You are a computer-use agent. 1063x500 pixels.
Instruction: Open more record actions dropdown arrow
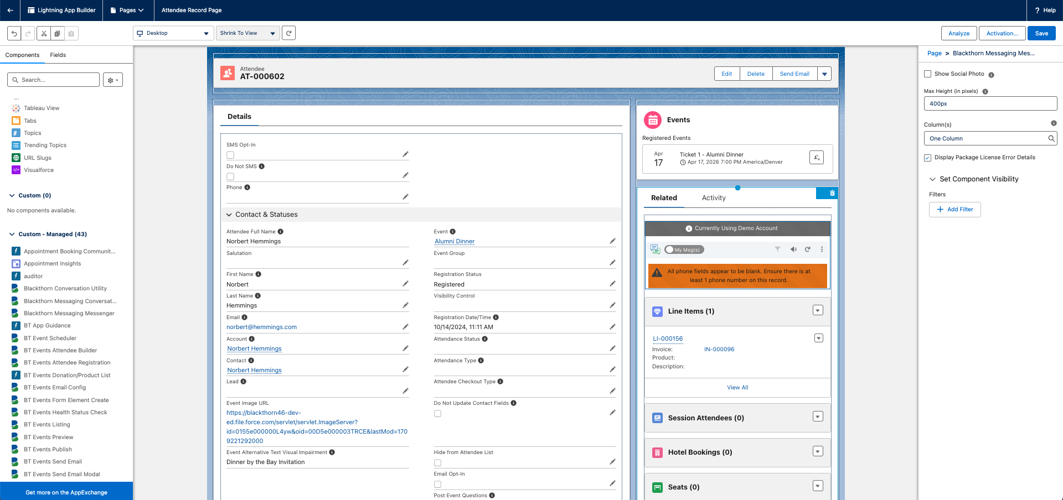824,74
